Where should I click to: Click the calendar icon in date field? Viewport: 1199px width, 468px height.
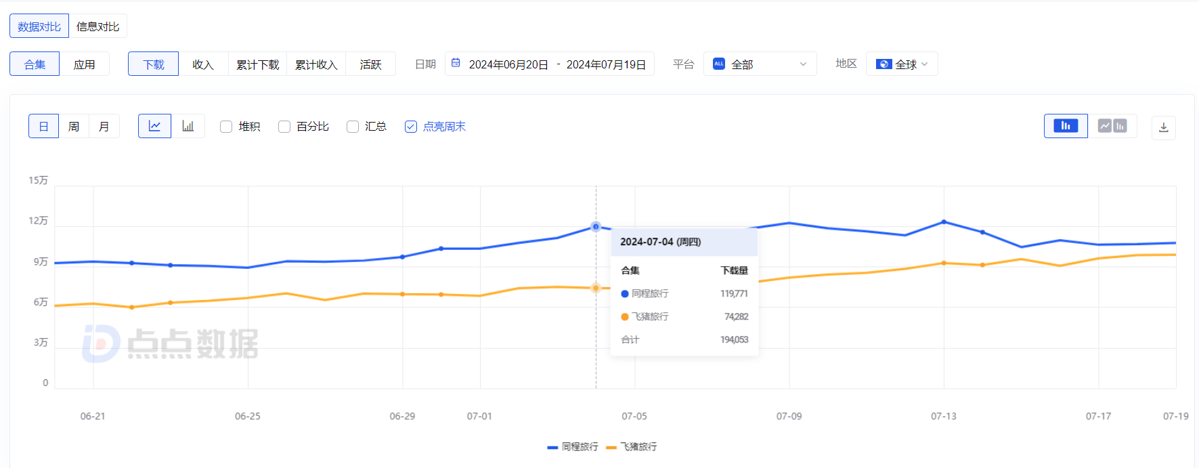pyautogui.click(x=456, y=63)
